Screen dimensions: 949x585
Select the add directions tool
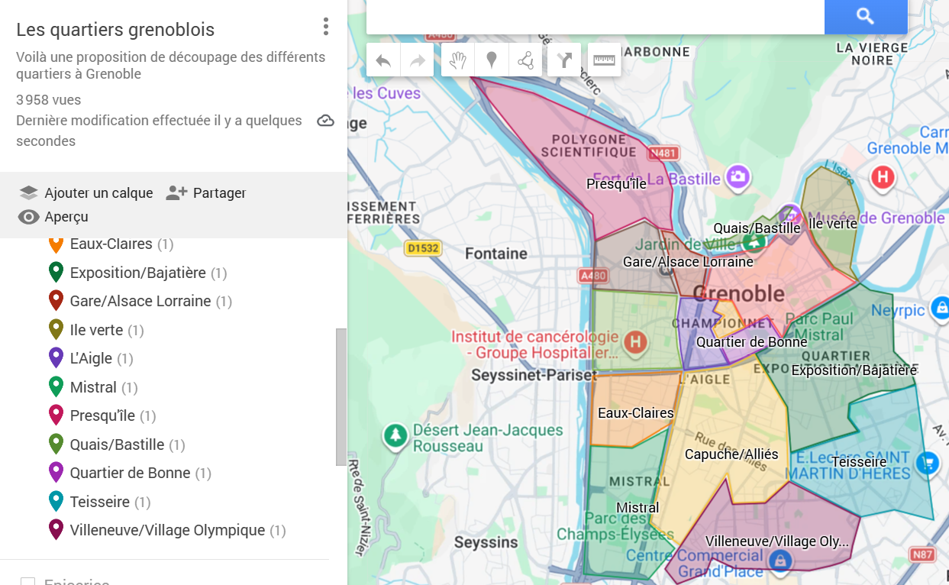[564, 60]
